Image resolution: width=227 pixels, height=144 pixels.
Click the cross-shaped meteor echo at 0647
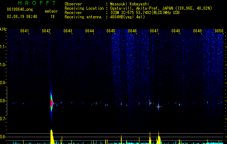click(159, 107)
